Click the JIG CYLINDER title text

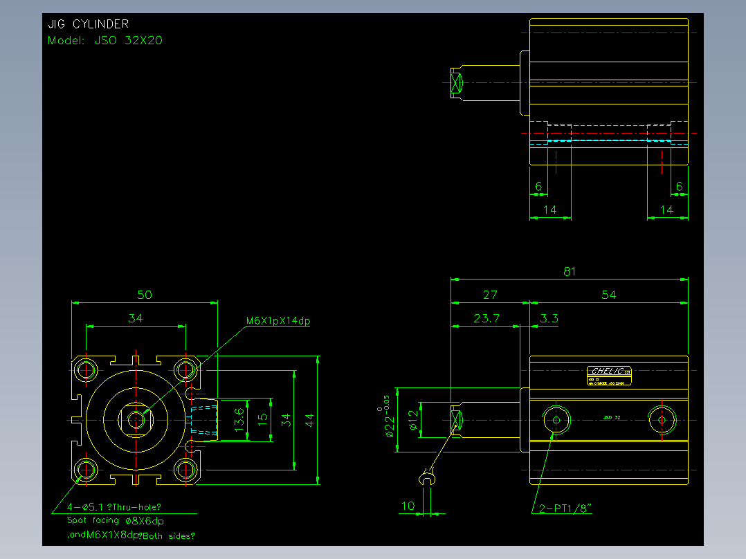click(x=89, y=24)
